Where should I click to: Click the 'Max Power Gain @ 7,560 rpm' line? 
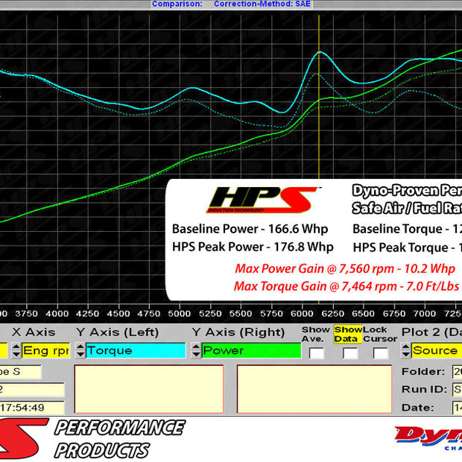[345, 269]
